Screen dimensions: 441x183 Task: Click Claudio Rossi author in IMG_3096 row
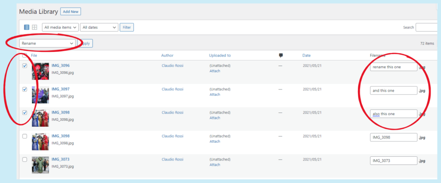(x=172, y=66)
